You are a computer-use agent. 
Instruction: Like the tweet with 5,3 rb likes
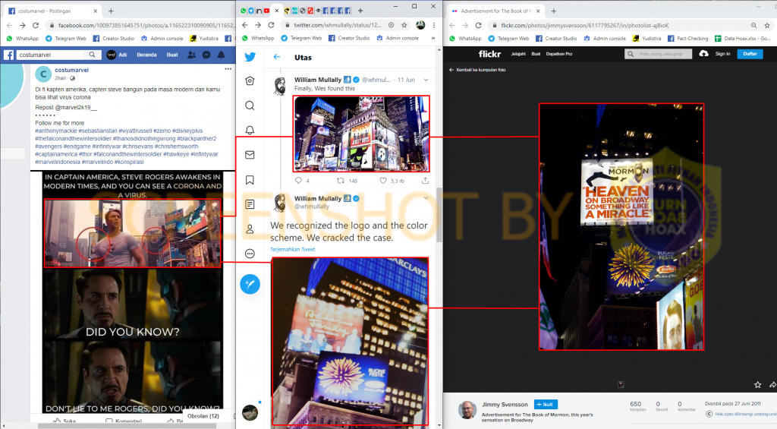(x=383, y=181)
